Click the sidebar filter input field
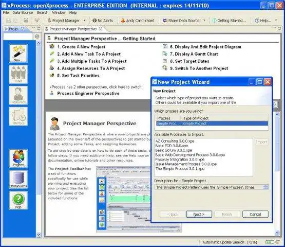The width and height of the screenshot is (285, 247). click(x=18, y=37)
